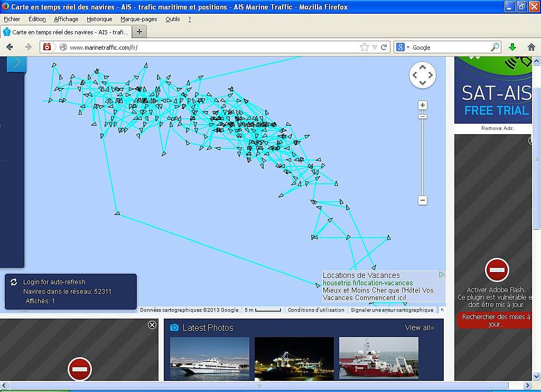This screenshot has height=392, width=541.
Task: Click 'Activer Adobe Flash.' text in sidebar
Action: 496,290
